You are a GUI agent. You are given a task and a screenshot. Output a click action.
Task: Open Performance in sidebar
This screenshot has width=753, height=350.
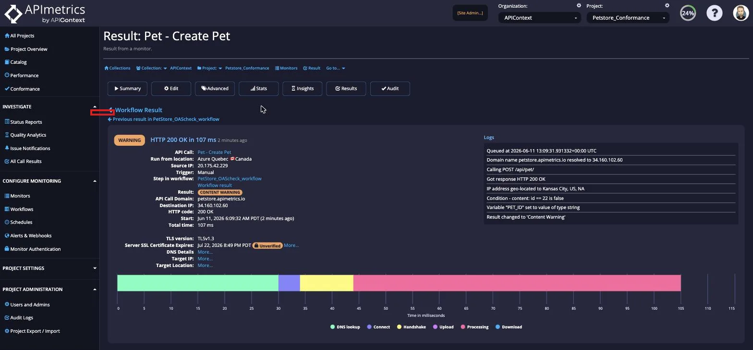point(22,75)
